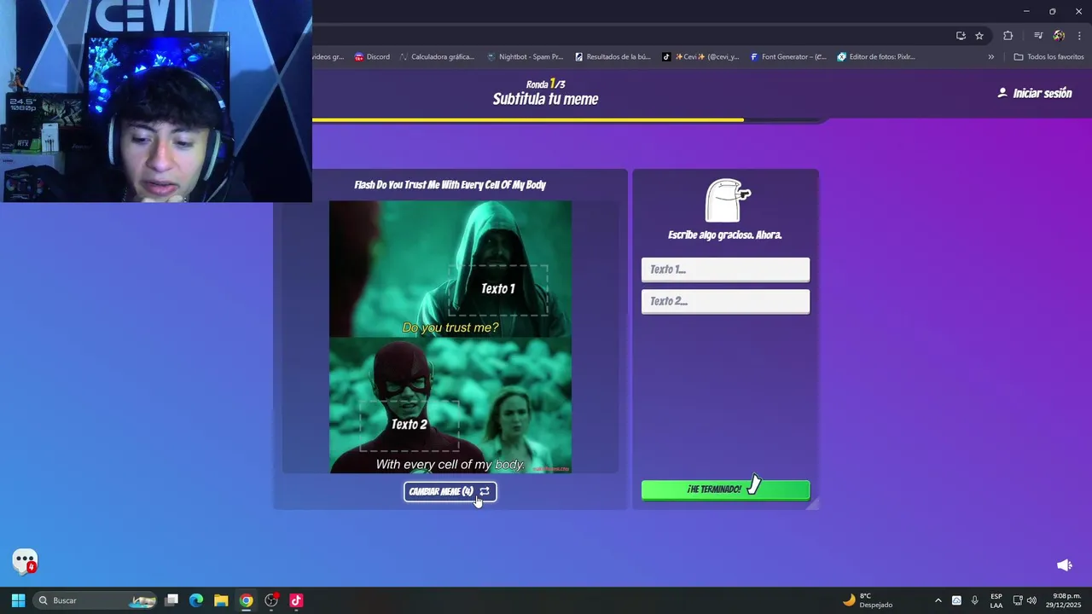This screenshot has width=1092, height=614.
Task: Open the Font Generator bookmark
Action: [x=788, y=57]
